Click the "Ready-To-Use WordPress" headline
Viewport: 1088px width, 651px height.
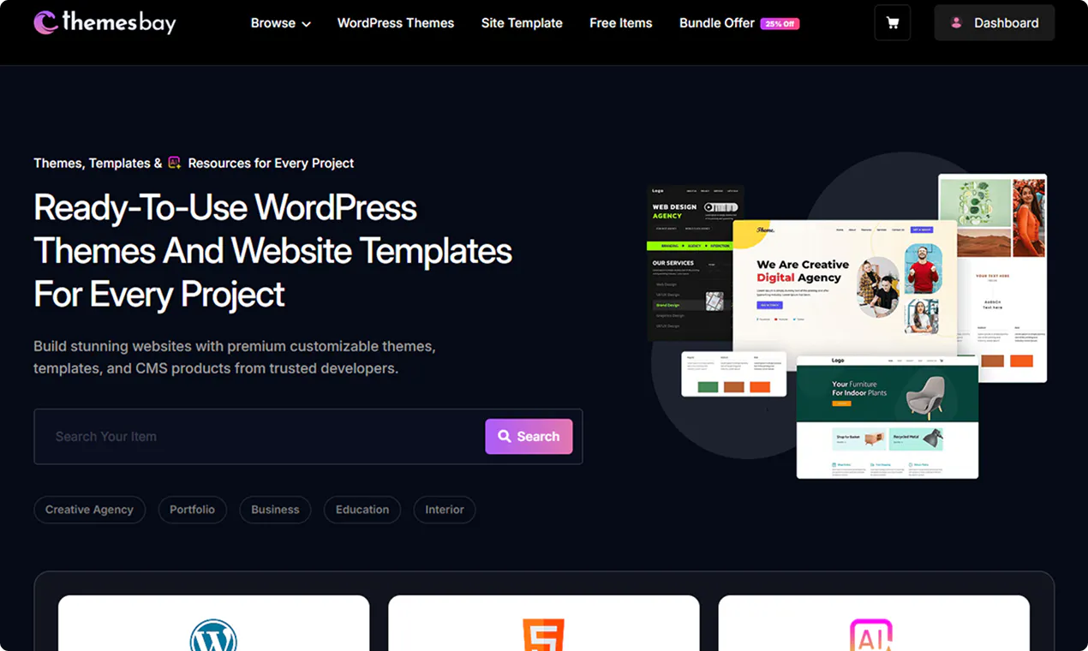[x=225, y=207]
